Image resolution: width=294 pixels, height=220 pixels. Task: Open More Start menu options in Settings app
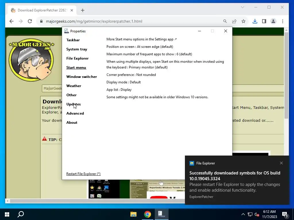142,39
